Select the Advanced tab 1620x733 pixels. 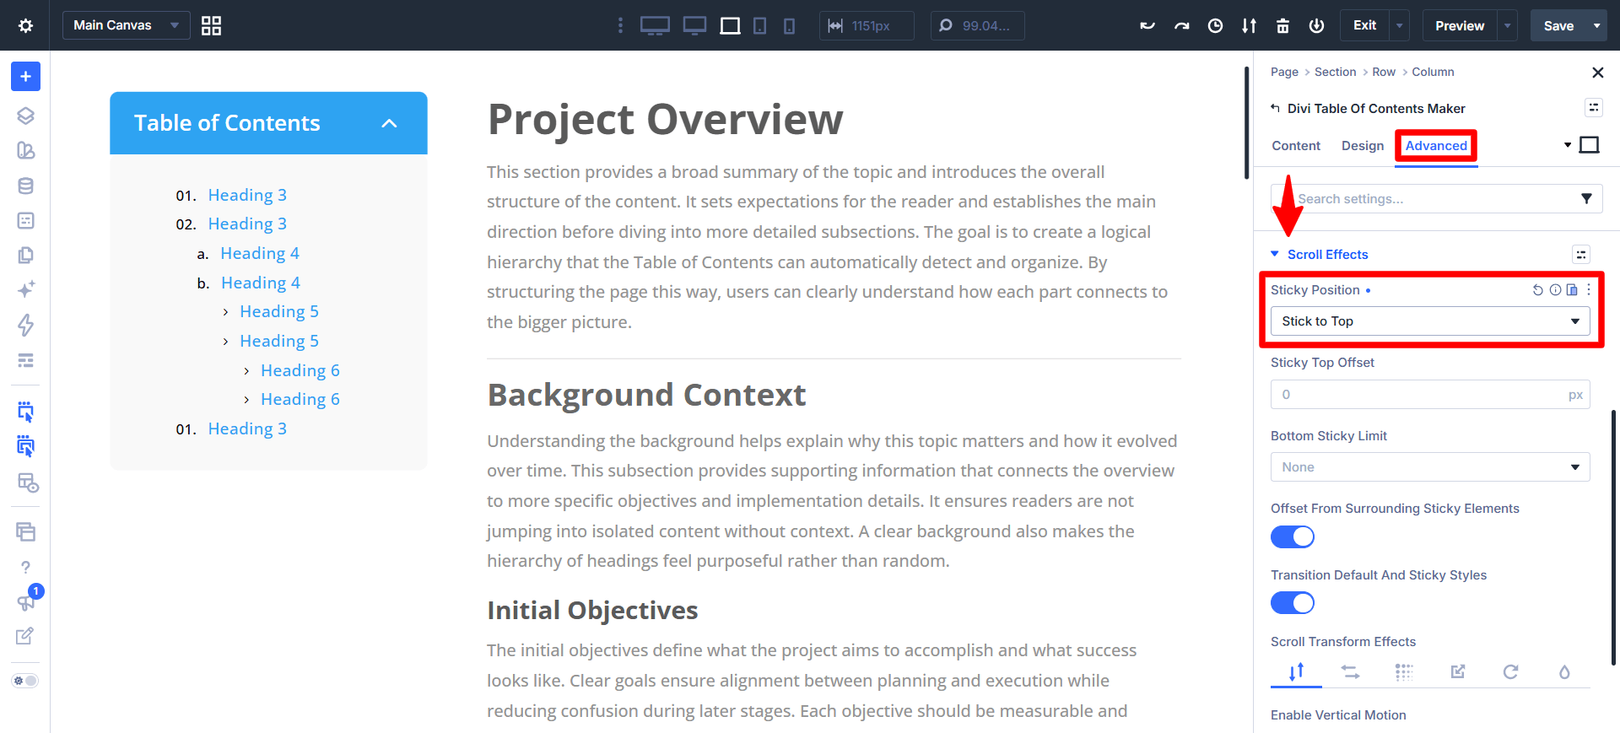[1436, 146]
